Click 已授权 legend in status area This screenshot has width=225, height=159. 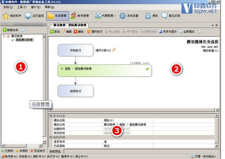click(x=8, y=151)
